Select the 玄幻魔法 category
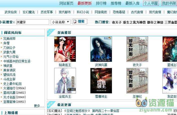 coord(29,12)
